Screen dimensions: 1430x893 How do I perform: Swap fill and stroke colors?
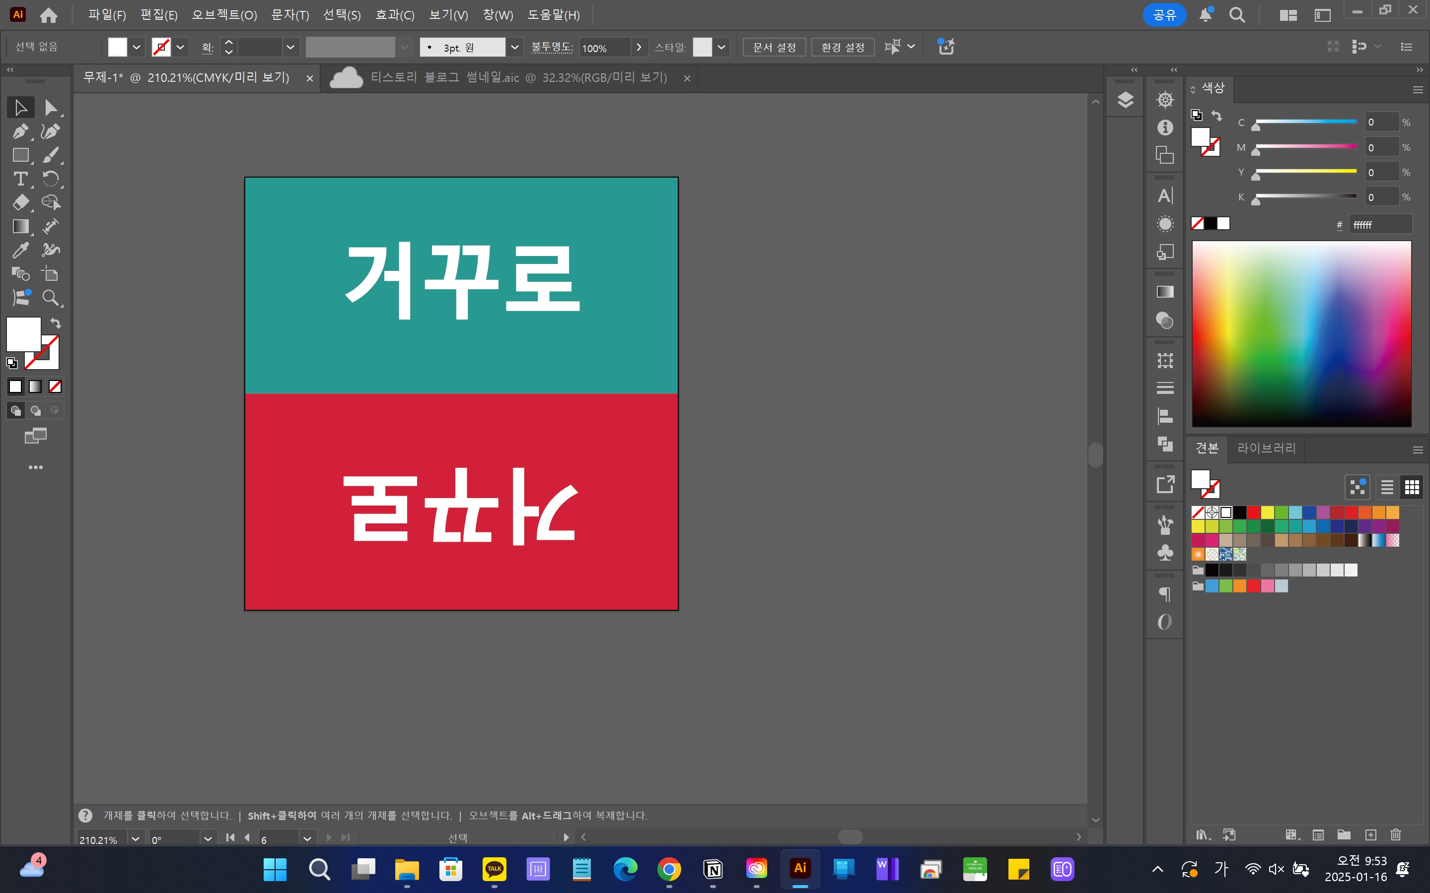pos(55,323)
